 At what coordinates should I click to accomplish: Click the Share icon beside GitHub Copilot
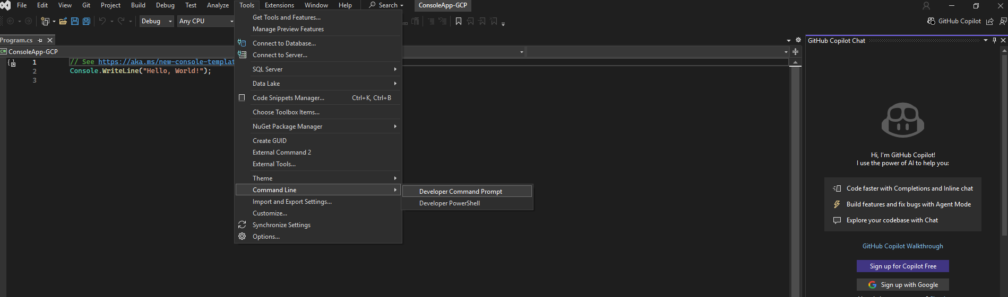point(989,21)
